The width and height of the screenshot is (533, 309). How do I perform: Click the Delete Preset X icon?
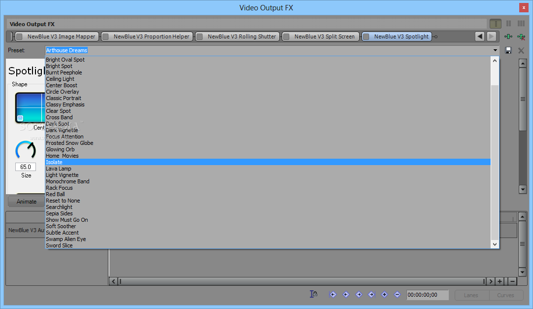point(521,50)
